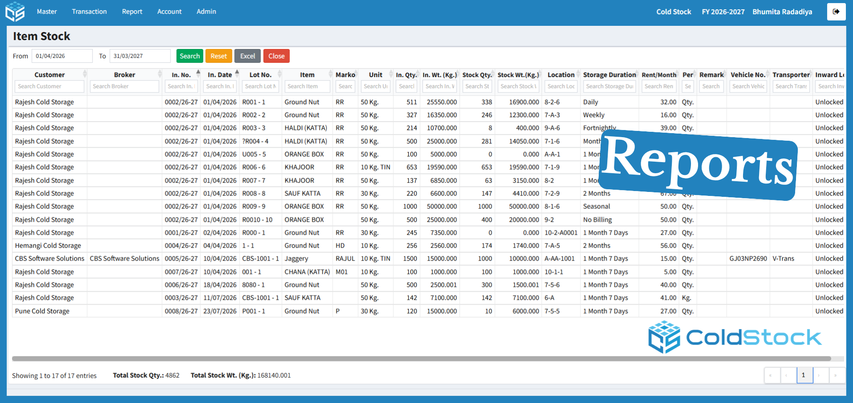
Task: Click Stock Qty. column header
Action: pos(477,75)
